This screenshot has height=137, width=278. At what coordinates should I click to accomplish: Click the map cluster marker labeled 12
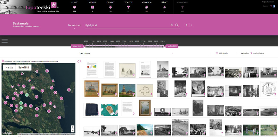(33, 88)
